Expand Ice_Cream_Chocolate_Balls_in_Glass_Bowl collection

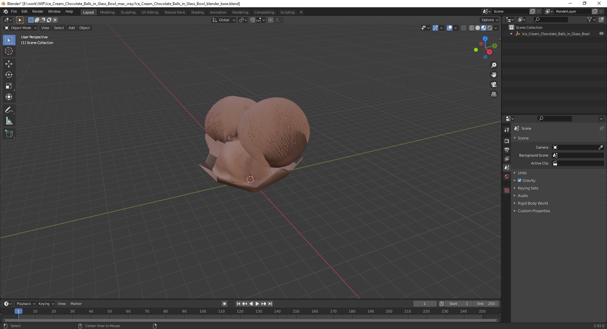[512, 34]
